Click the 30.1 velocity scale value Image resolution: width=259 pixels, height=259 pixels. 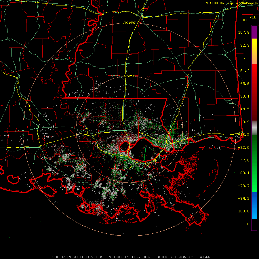tap(245, 96)
